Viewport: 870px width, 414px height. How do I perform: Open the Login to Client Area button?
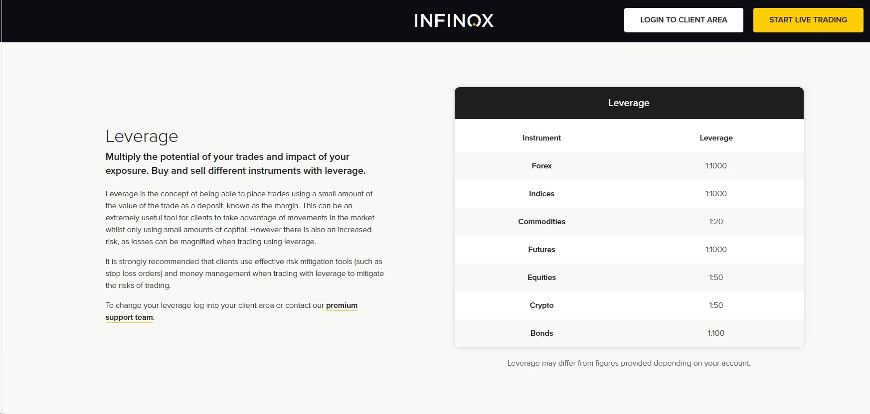point(684,20)
